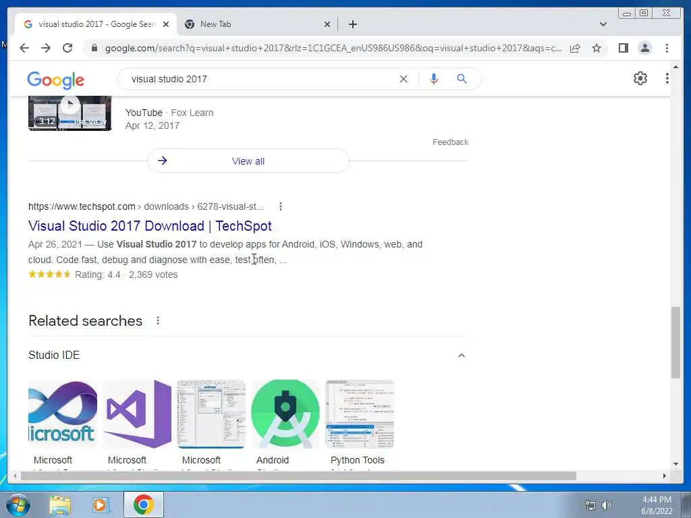Click the Feedback link
The width and height of the screenshot is (691, 518).
[450, 142]
